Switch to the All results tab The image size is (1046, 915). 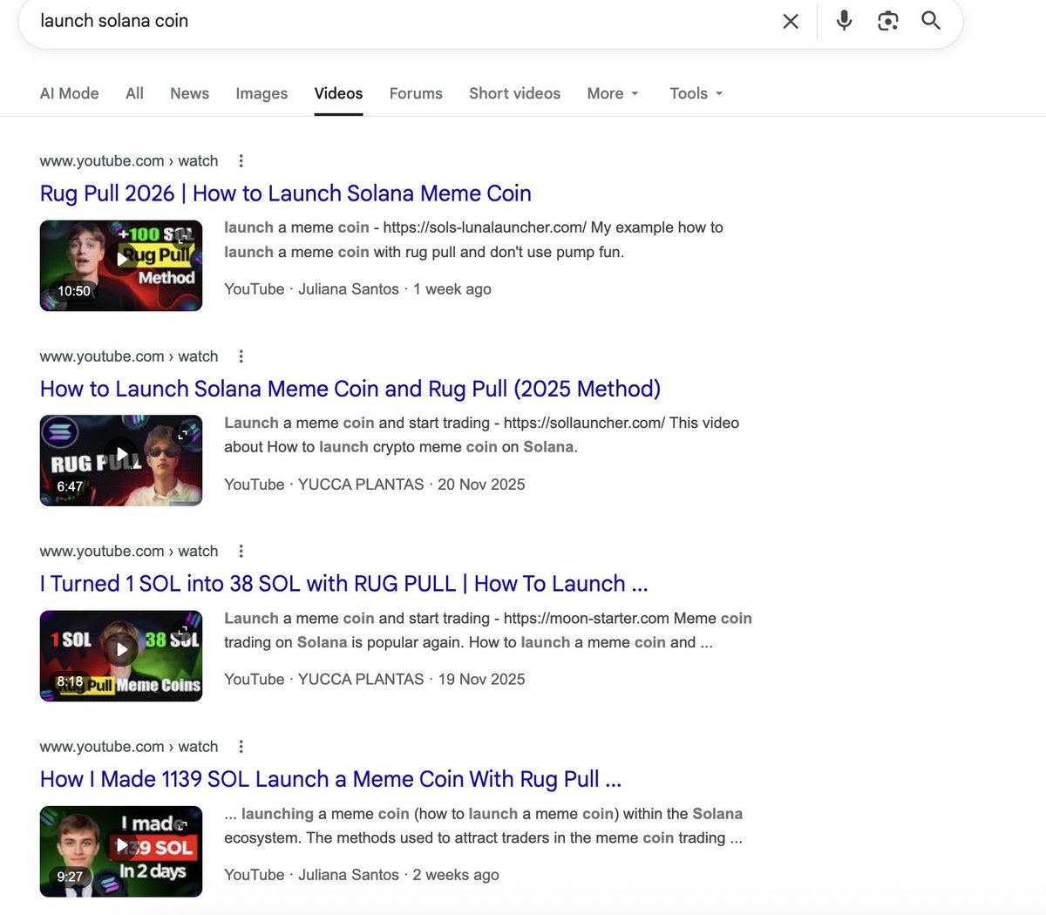point(134,93)
